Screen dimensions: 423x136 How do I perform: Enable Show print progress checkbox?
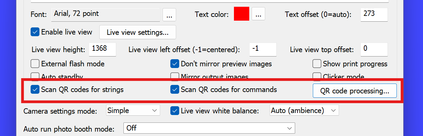coord(317,64)
